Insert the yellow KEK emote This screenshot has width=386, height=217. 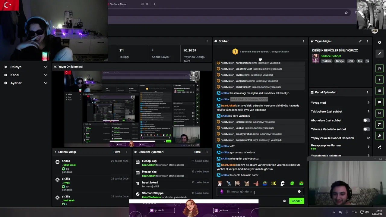click(x=274, y=183)
